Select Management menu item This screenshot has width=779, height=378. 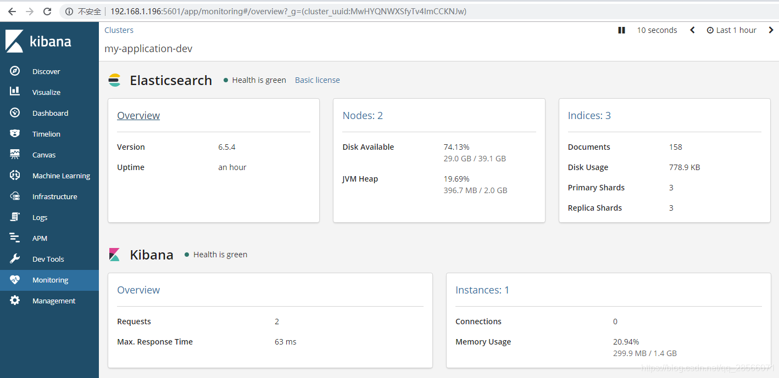pyautogui.click(x=54, y=301)
